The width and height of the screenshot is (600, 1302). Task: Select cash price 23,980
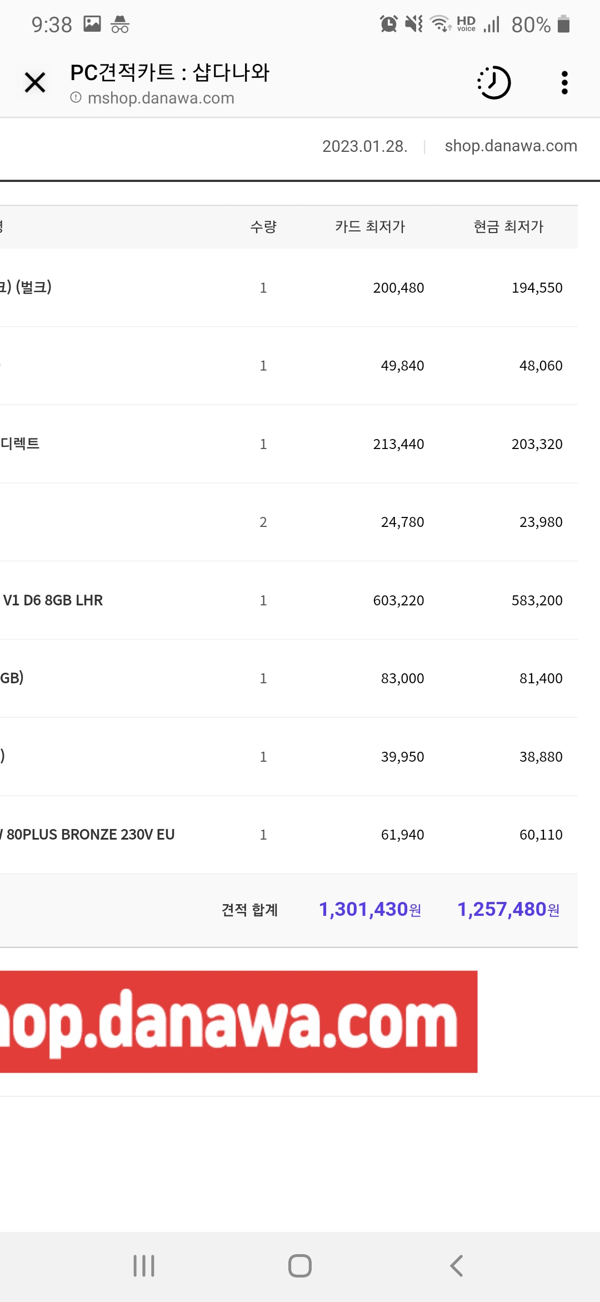point(541,522)
